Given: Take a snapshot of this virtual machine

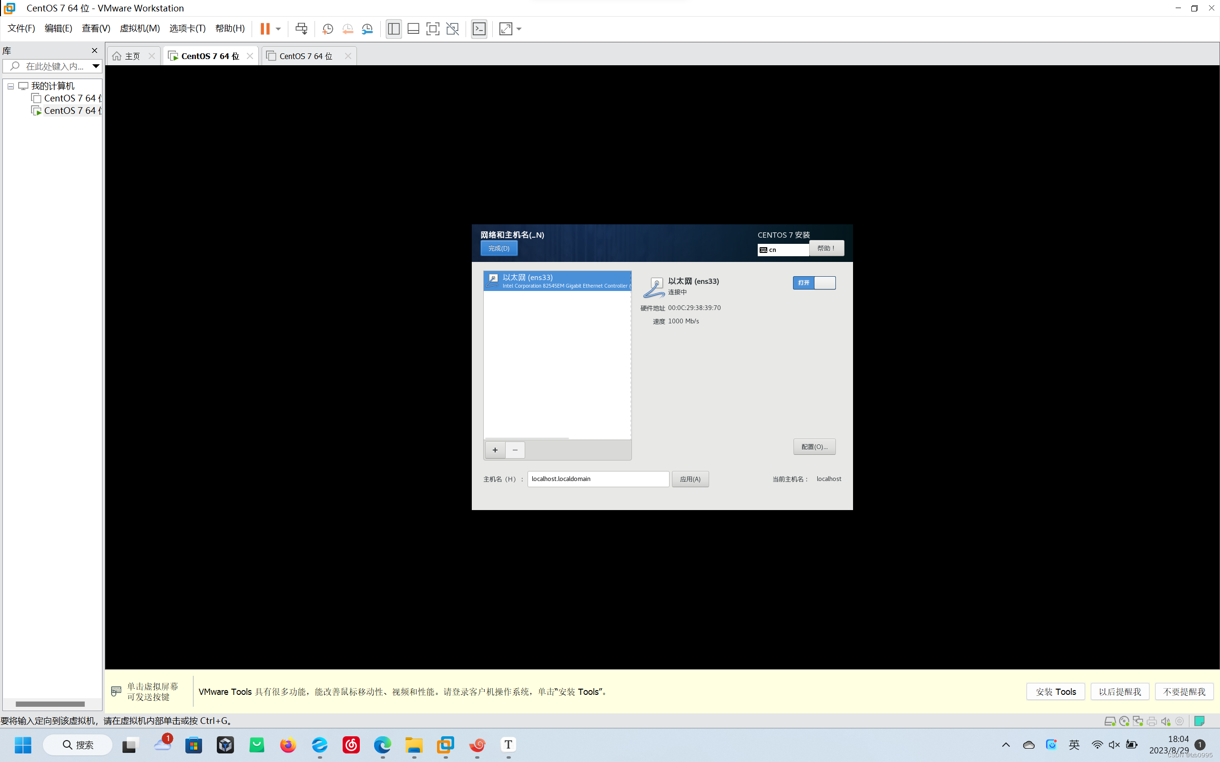Looking at the screenshot, I should click(328, 29).
